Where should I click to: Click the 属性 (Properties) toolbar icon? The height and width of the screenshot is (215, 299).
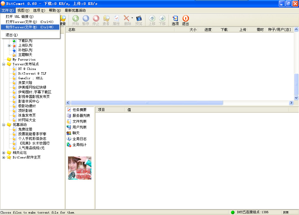(x=116, y=20)
